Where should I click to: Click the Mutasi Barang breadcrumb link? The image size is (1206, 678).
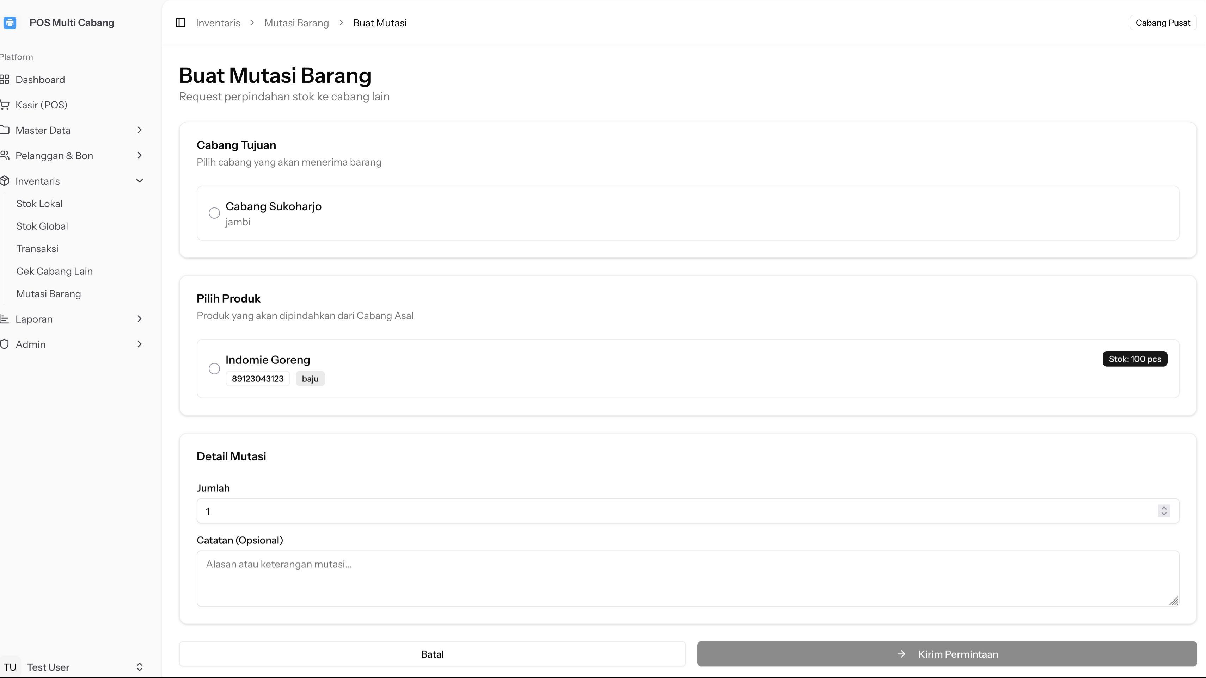point(296,23)
